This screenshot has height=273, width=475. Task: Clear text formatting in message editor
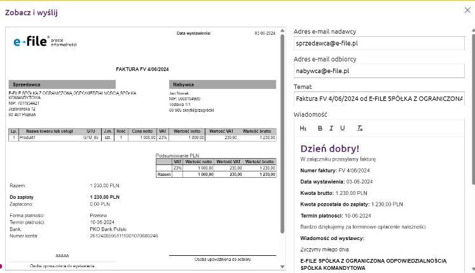coord(359,128)
